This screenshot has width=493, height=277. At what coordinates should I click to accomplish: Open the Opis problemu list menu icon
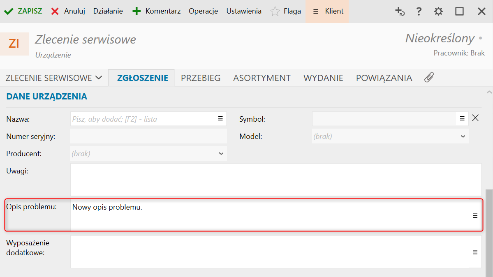[x=475, y=215]
